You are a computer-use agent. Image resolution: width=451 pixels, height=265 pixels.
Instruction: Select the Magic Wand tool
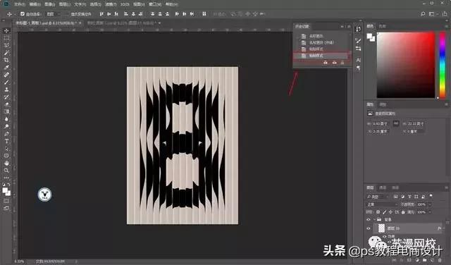click(6, 53)
